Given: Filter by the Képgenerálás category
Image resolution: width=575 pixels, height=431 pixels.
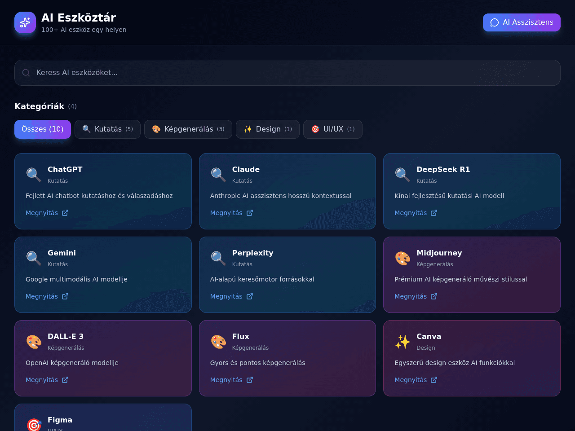Looking at the screenshot, I should [188, 129].
